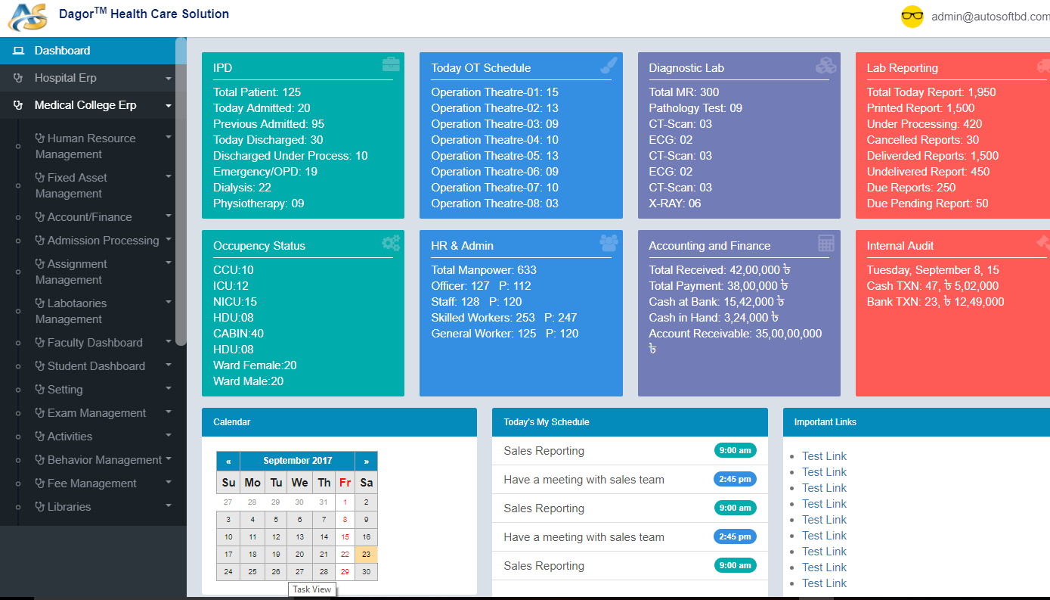Click the calculator icon on Accounting and Finance
The height and width of the screenshot is (600, 1050).
[x=826, y=243]
